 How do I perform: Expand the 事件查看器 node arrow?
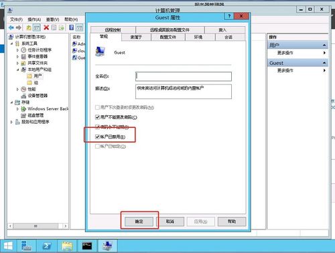pos(18,56)
